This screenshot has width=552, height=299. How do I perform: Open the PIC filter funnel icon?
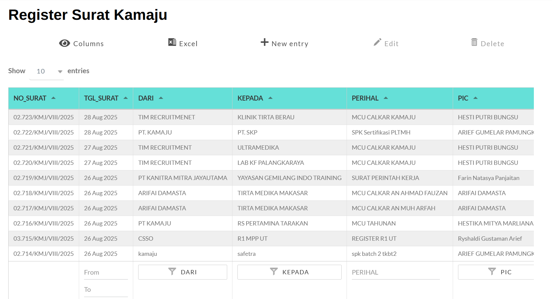pyautogui.click(x=492, y=272)
